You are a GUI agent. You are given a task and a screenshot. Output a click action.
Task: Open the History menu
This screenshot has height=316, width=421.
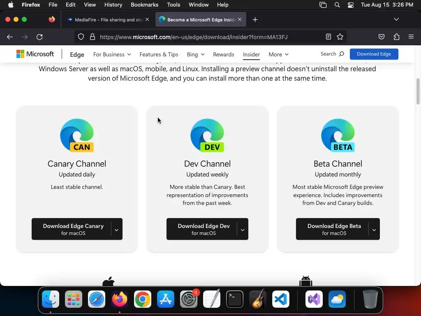pyautogui.click(x=113, y=5)
